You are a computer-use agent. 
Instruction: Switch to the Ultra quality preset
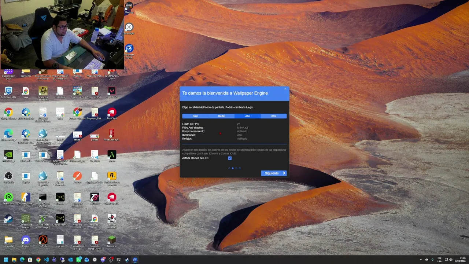pos(273,116)
